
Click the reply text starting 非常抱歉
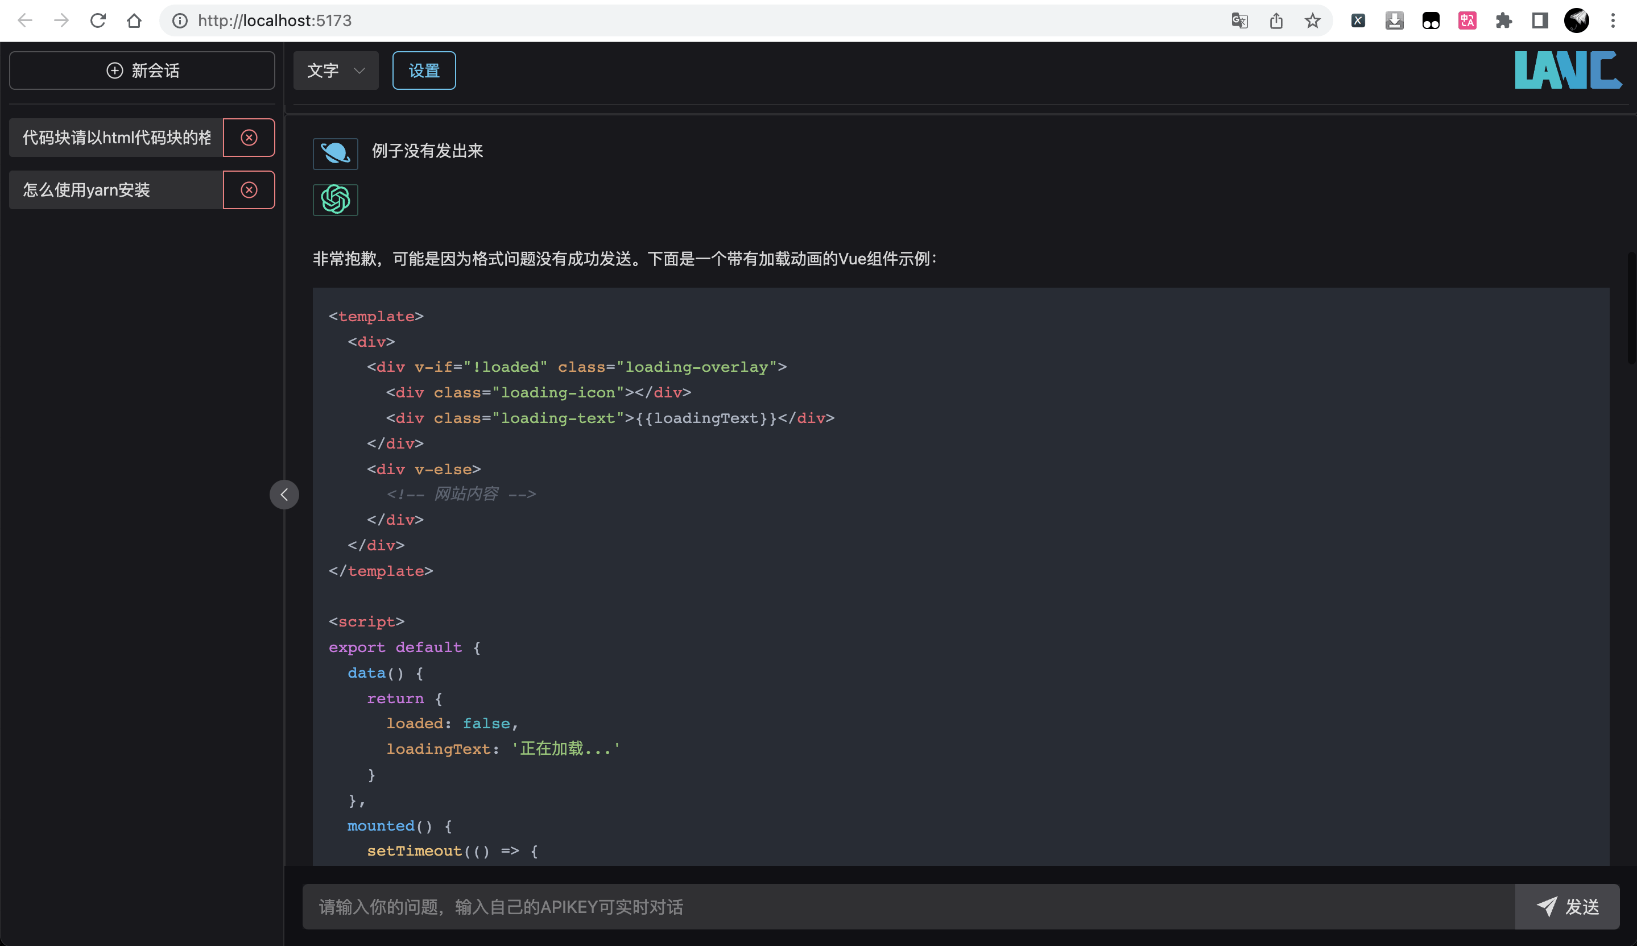(625, 259)
